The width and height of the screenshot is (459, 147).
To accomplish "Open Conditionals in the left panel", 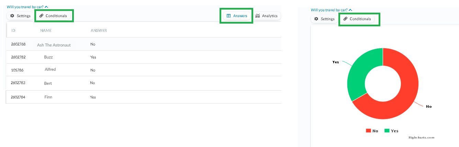I will pos(53,16).
